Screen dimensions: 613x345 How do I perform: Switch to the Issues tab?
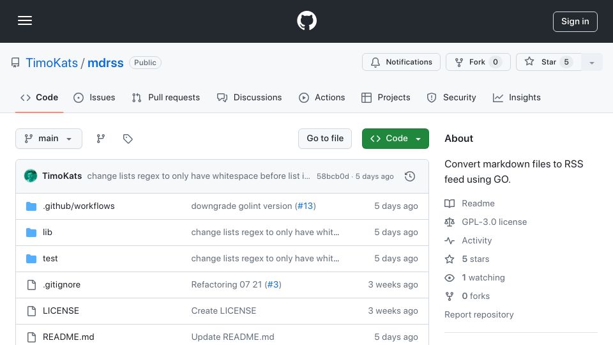[95, 97]
